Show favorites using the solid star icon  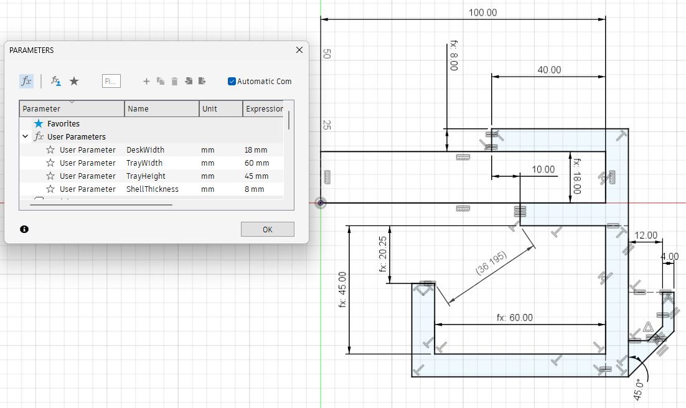(x=74, y=81)
